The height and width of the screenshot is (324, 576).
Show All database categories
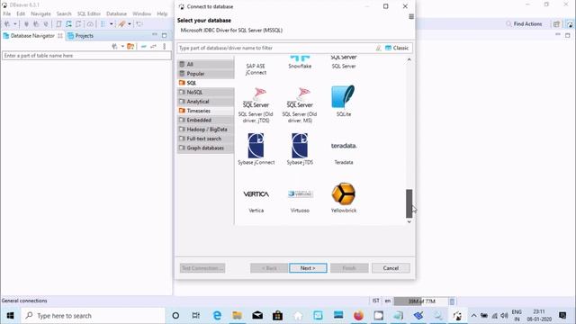click(206, 64)
